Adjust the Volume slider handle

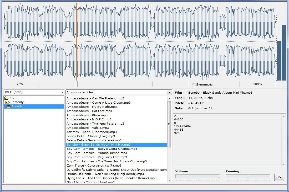219,177
